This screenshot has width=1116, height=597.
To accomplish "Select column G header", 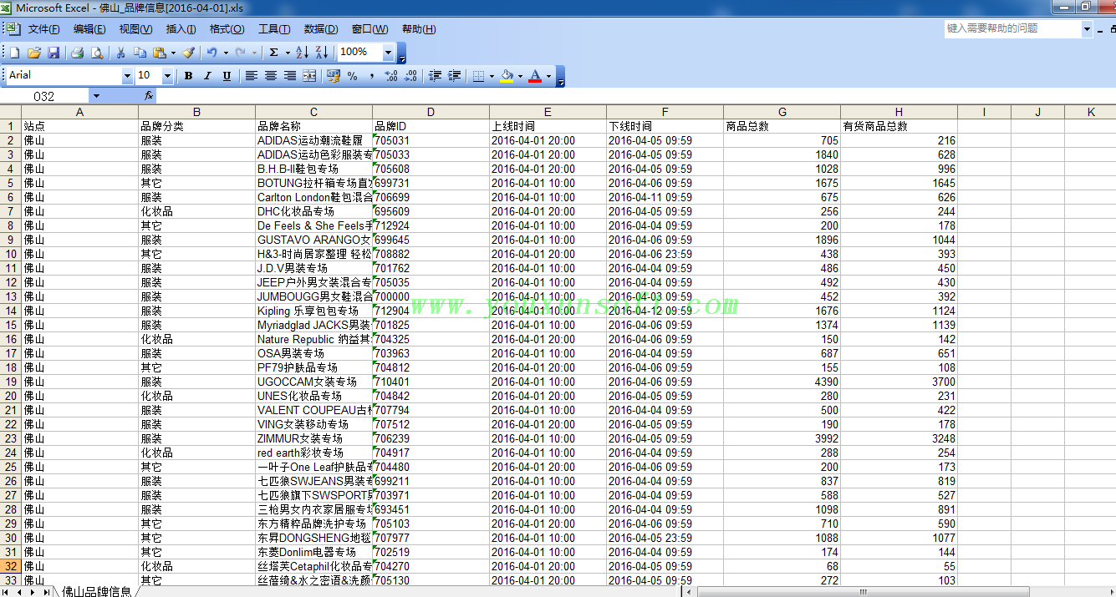I will pos(782,112).
